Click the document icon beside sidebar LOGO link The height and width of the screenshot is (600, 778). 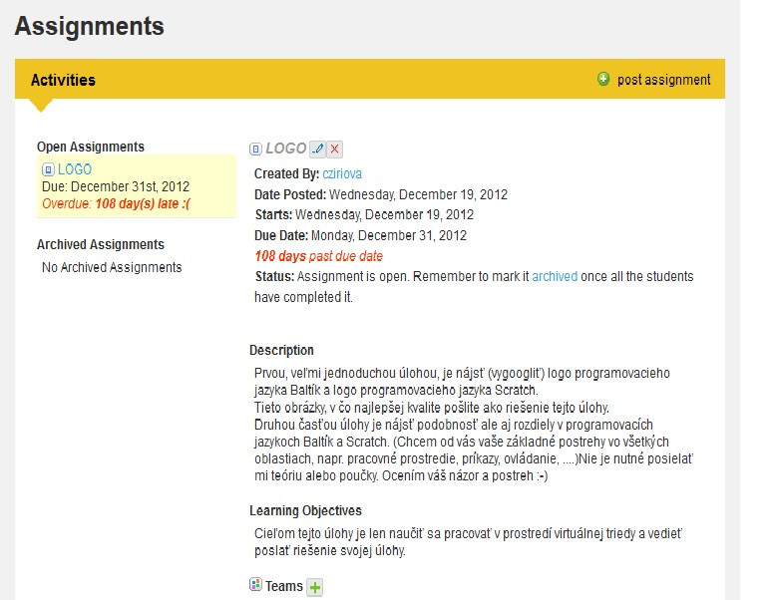tap(48, 170)
